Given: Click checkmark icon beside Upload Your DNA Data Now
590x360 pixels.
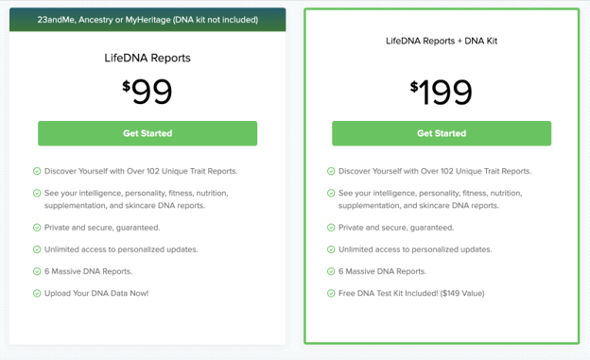Looking at the screenshot, I should (x=37, y=293).
